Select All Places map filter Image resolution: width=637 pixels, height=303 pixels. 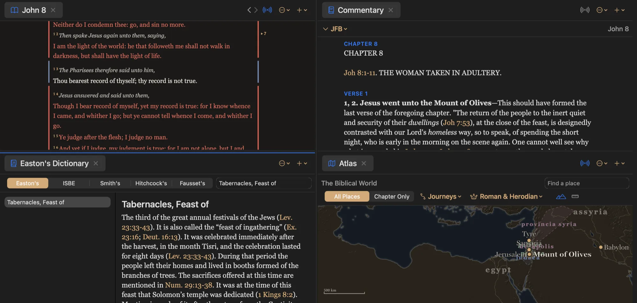(x=347, y=197)
